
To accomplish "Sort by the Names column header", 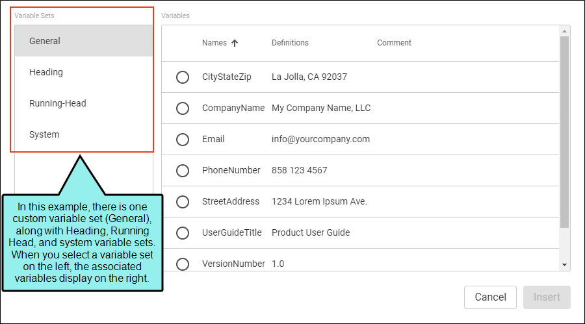I will (214, 43).
